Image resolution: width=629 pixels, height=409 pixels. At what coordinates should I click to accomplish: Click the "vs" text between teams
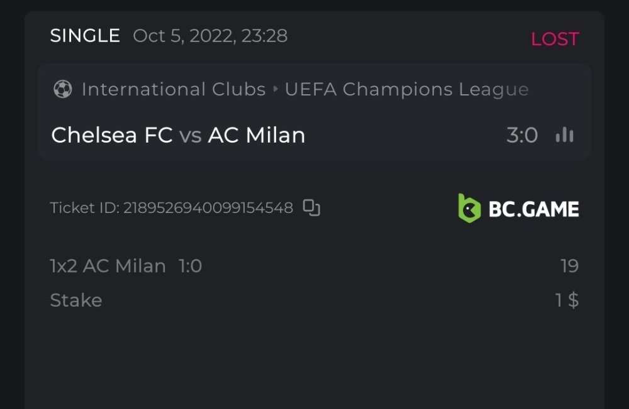tap(190, 135)
